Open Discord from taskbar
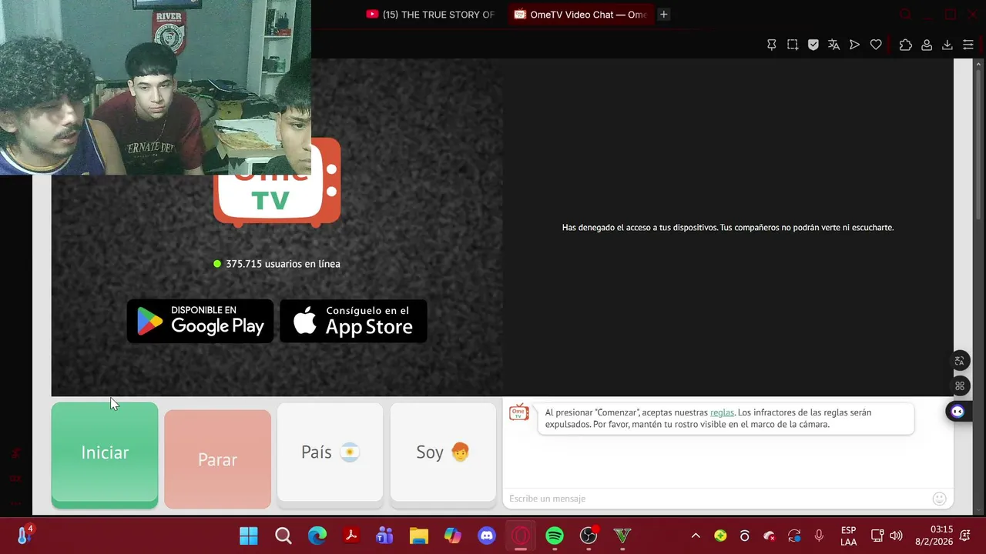This screenshot has height=554, width=986. tap(487, 536)
